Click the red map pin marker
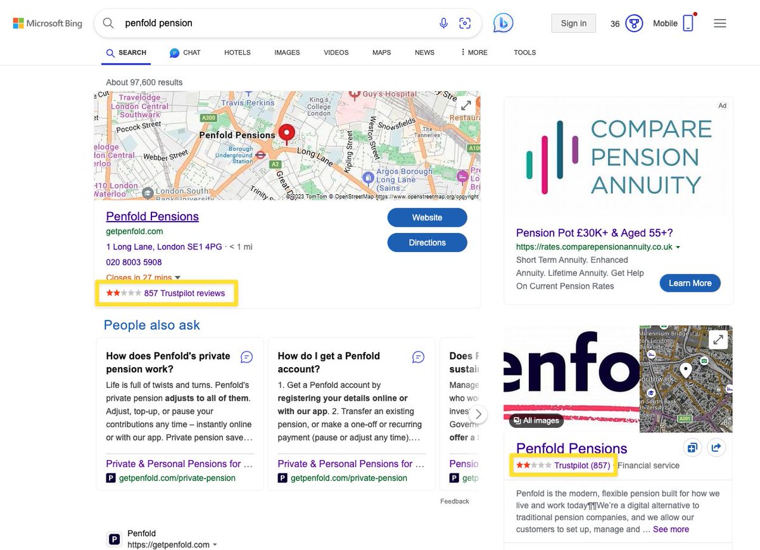Image resolution: width=760 pixels, height=550 pixels. tap(287, 133)
